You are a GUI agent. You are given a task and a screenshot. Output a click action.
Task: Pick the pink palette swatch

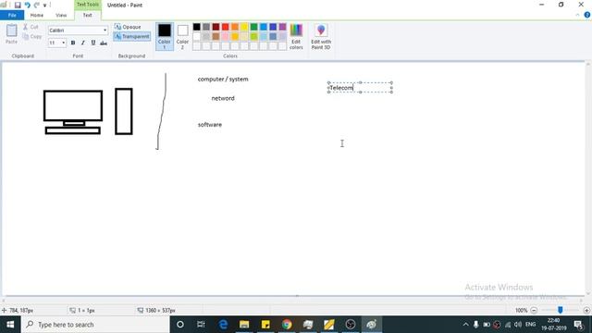(226, 36)
